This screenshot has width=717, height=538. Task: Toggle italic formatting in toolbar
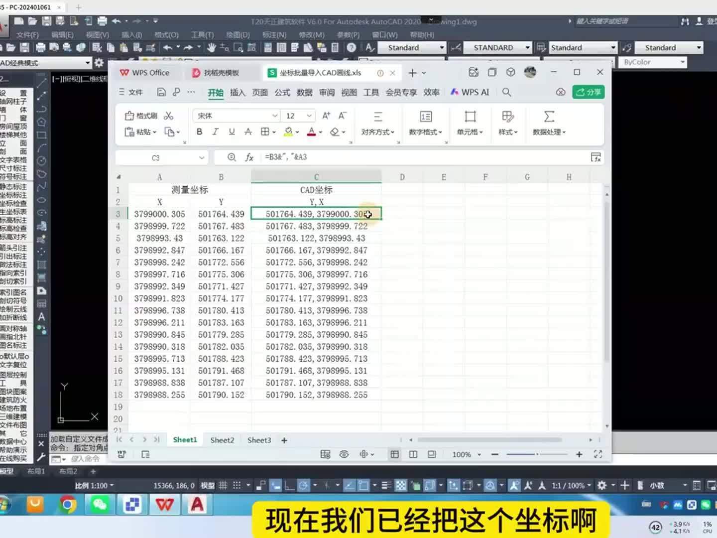[215, 132]
